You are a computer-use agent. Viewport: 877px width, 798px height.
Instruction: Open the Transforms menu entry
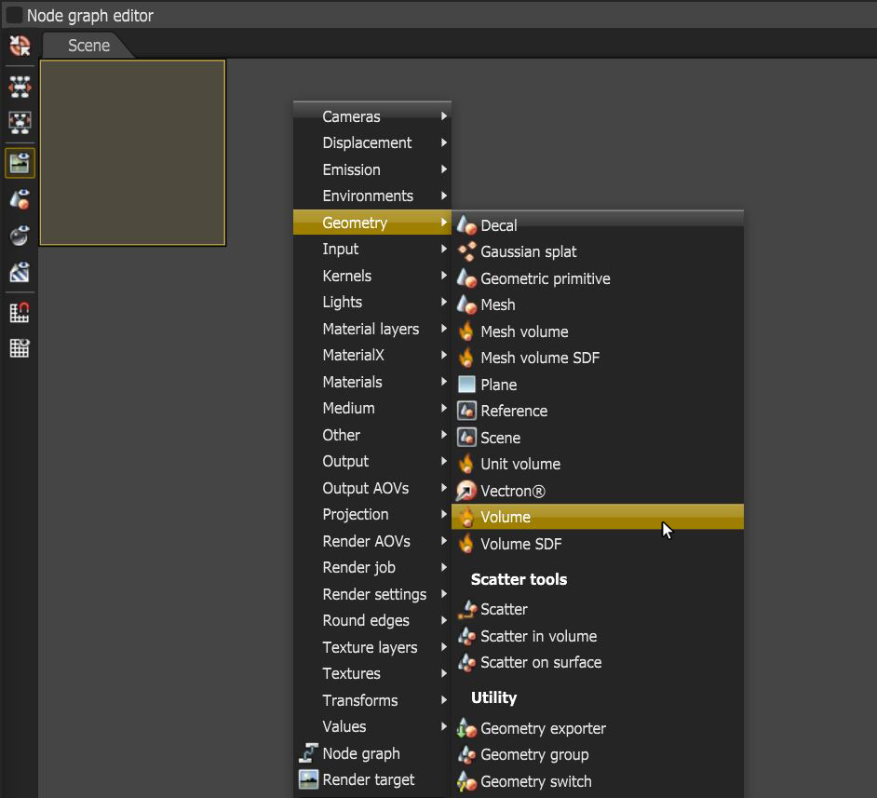tap(372, 700)
